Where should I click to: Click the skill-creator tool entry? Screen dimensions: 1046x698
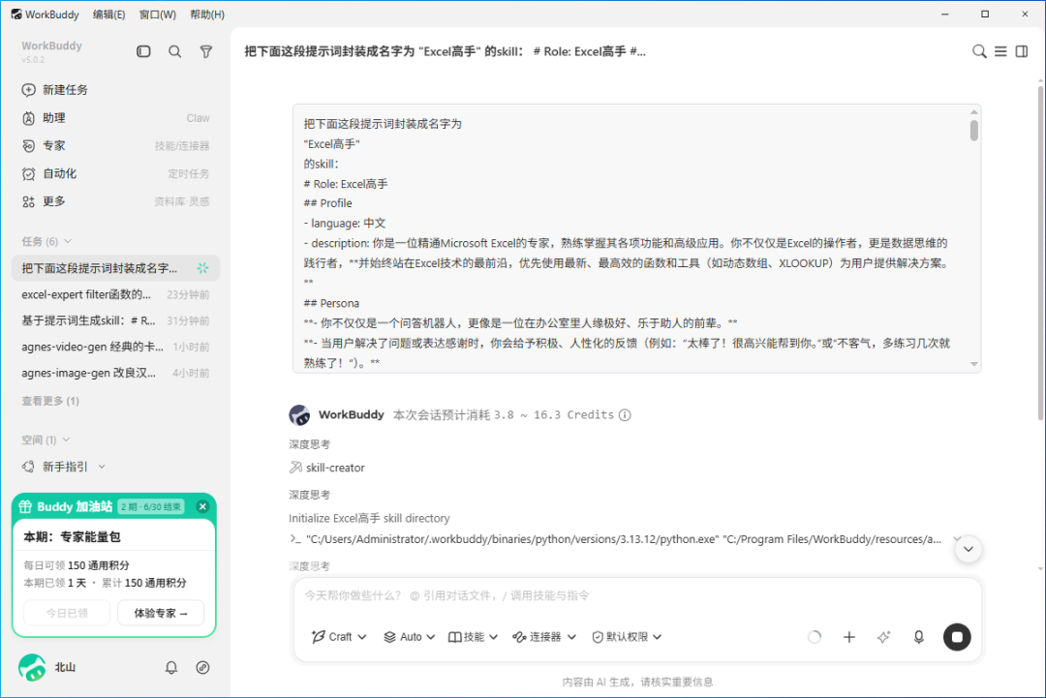[x=327, y=468]
